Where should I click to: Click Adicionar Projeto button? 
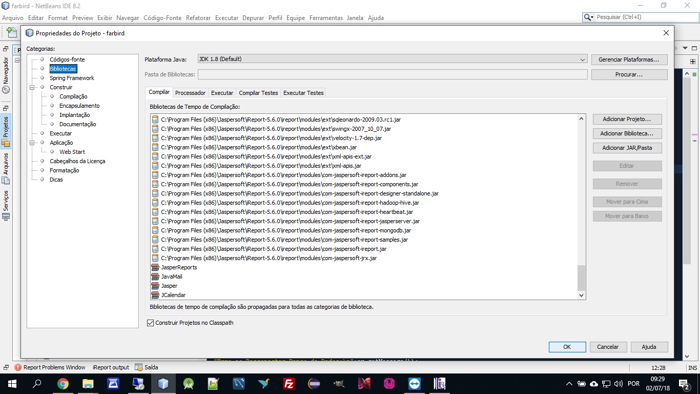pyautogui.click(x=627, y=119)
